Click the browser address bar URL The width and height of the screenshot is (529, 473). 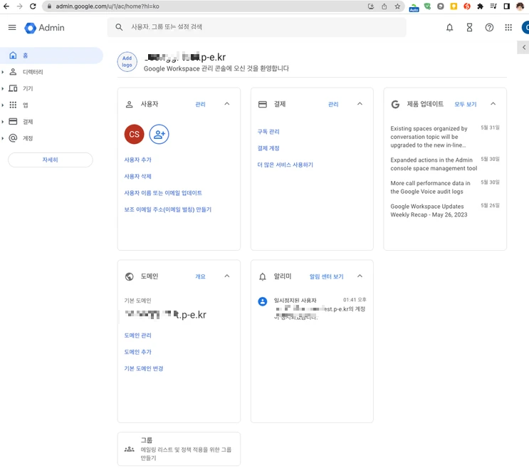click(108, 6)
